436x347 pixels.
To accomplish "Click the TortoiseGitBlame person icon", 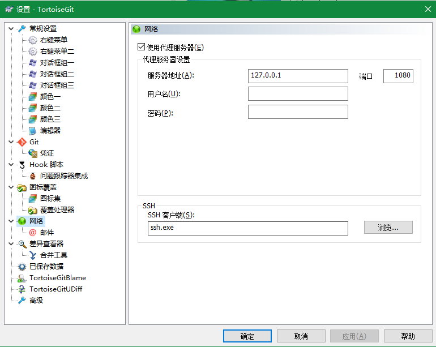I will [22, 278].
